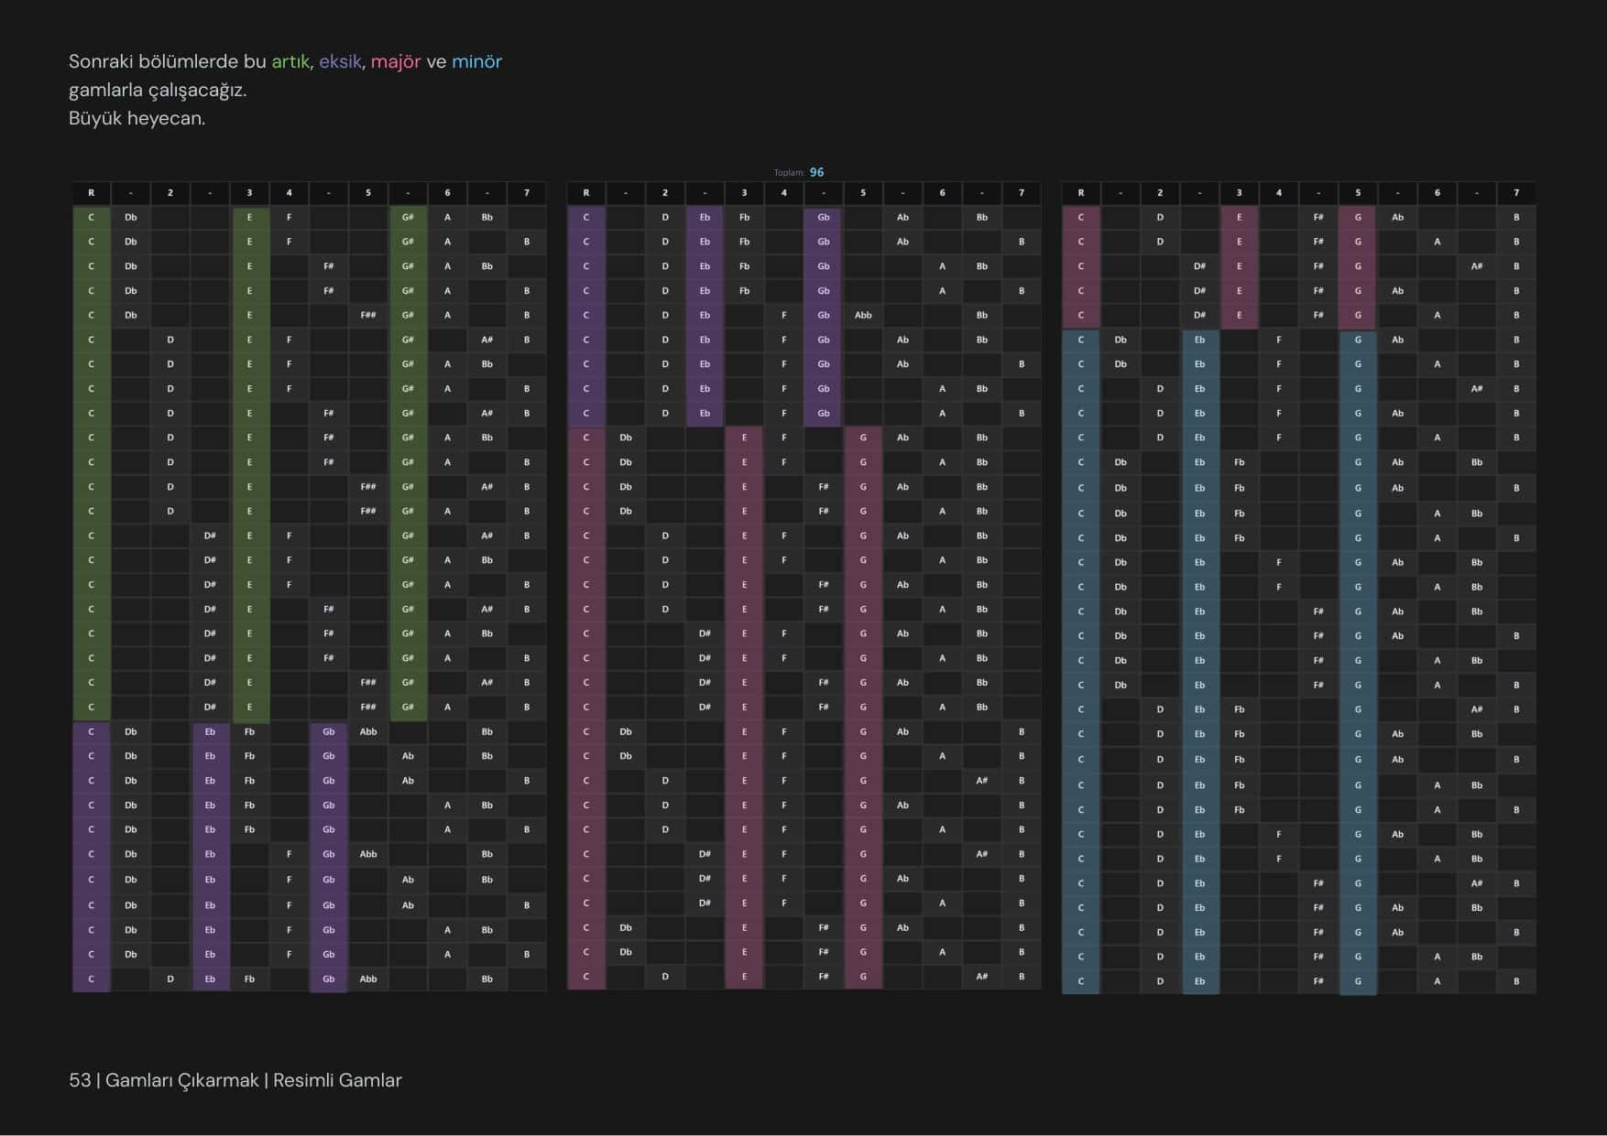Click "Gamları Çıkarmak" in the page footer
Screen dimensions: 1607x1136
182,1080
